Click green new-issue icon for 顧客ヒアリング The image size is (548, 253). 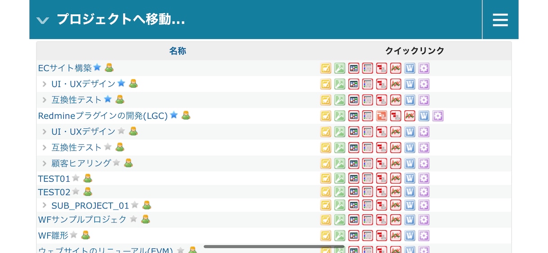click(340, 163)
